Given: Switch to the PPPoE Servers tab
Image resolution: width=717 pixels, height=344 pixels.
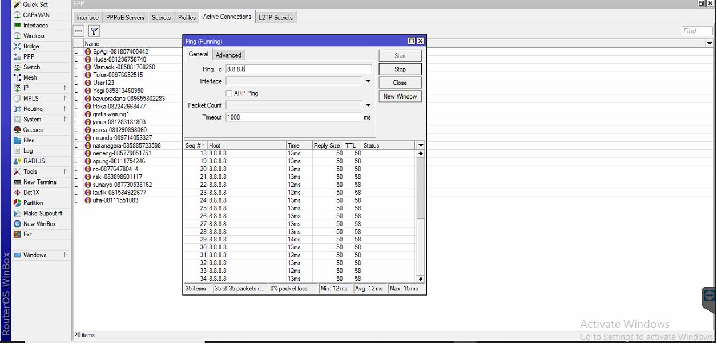Looking at the screenshot, I should pos(126,18).
